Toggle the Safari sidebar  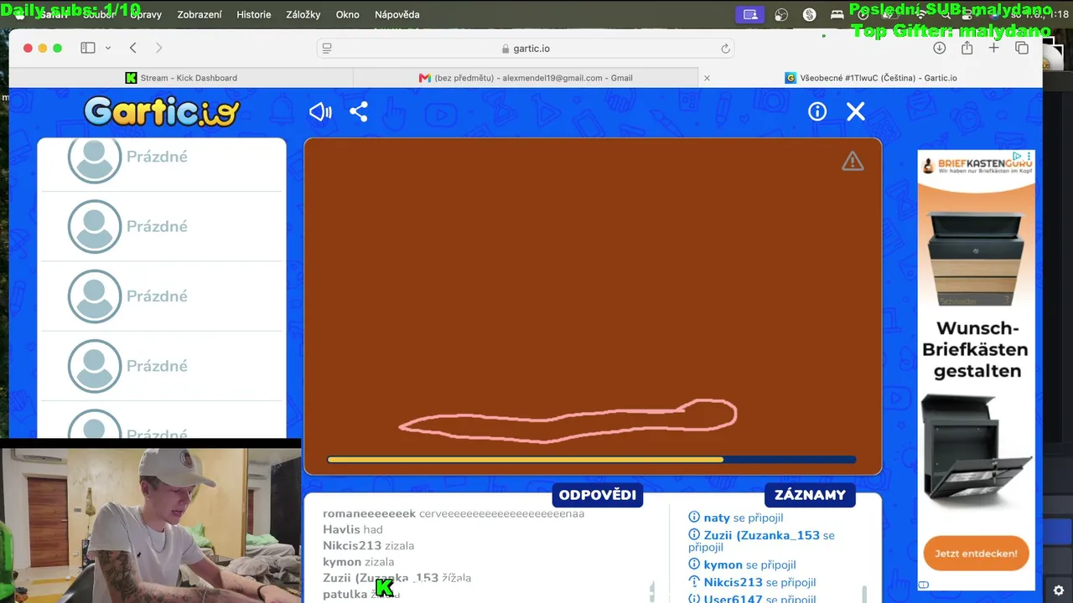tap(88, 49)
